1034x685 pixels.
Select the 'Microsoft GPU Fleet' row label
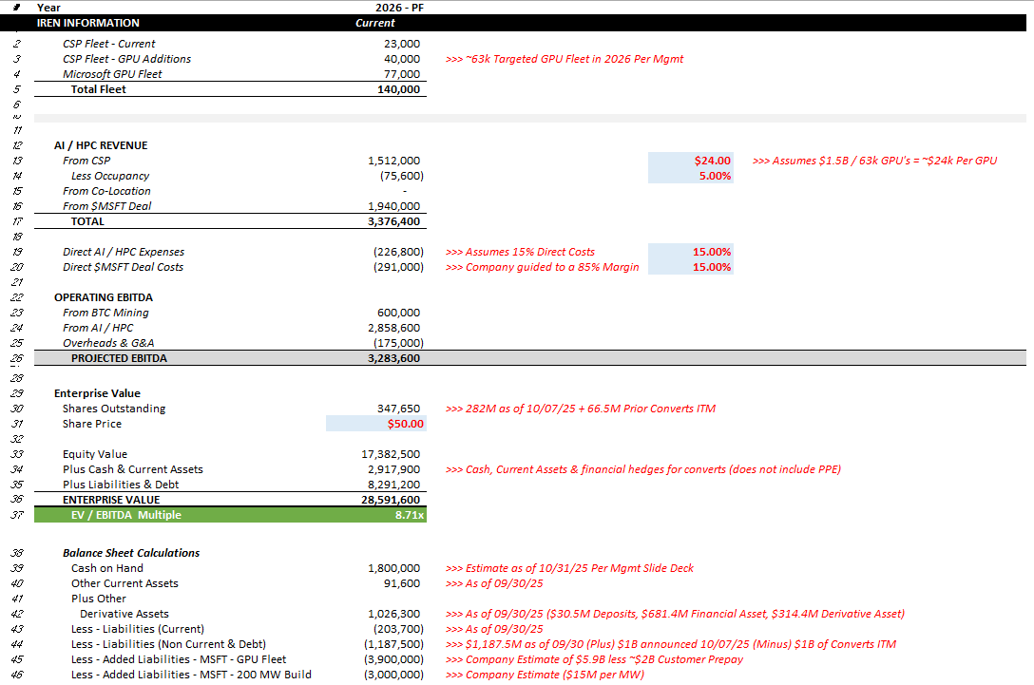pos(112,74)
